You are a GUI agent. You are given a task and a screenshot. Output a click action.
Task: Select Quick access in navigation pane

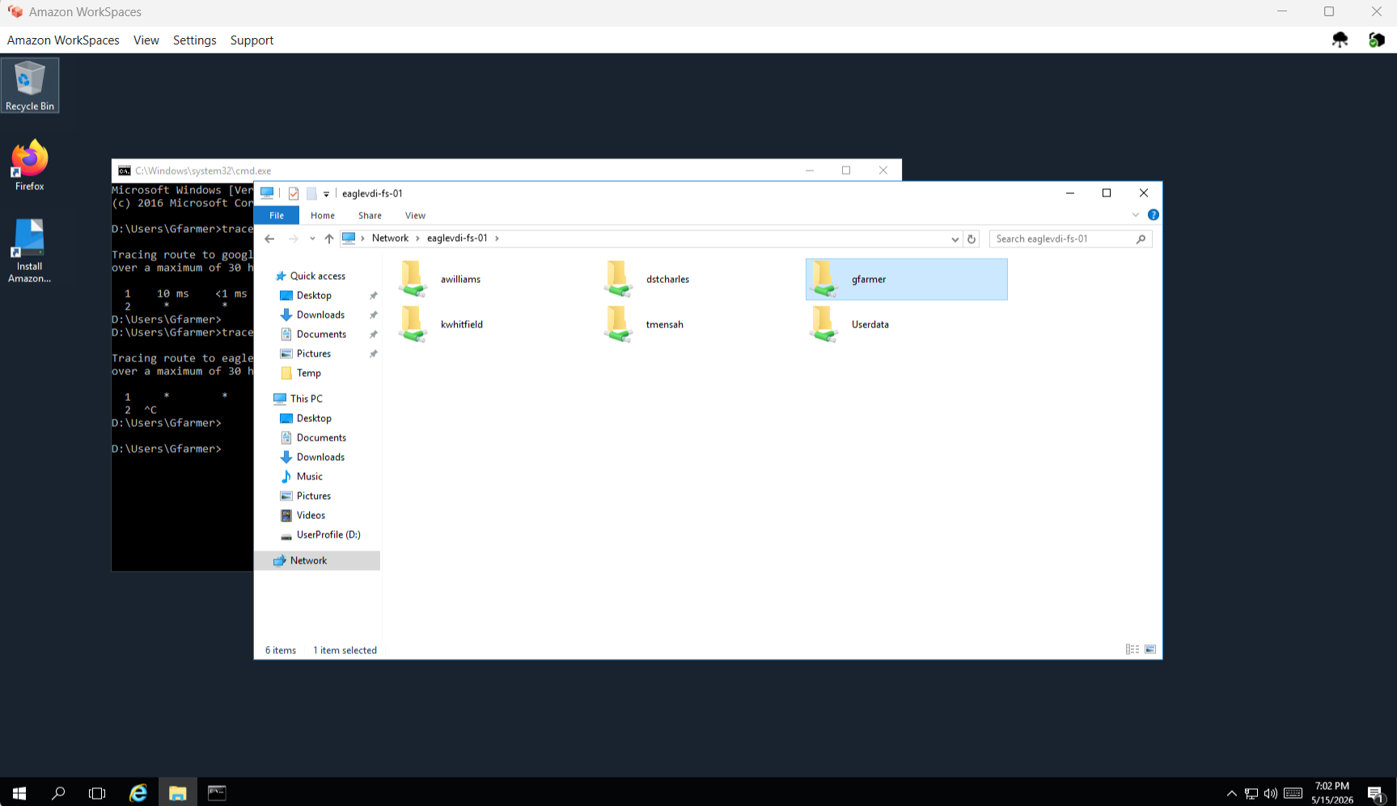pos(317,276)
